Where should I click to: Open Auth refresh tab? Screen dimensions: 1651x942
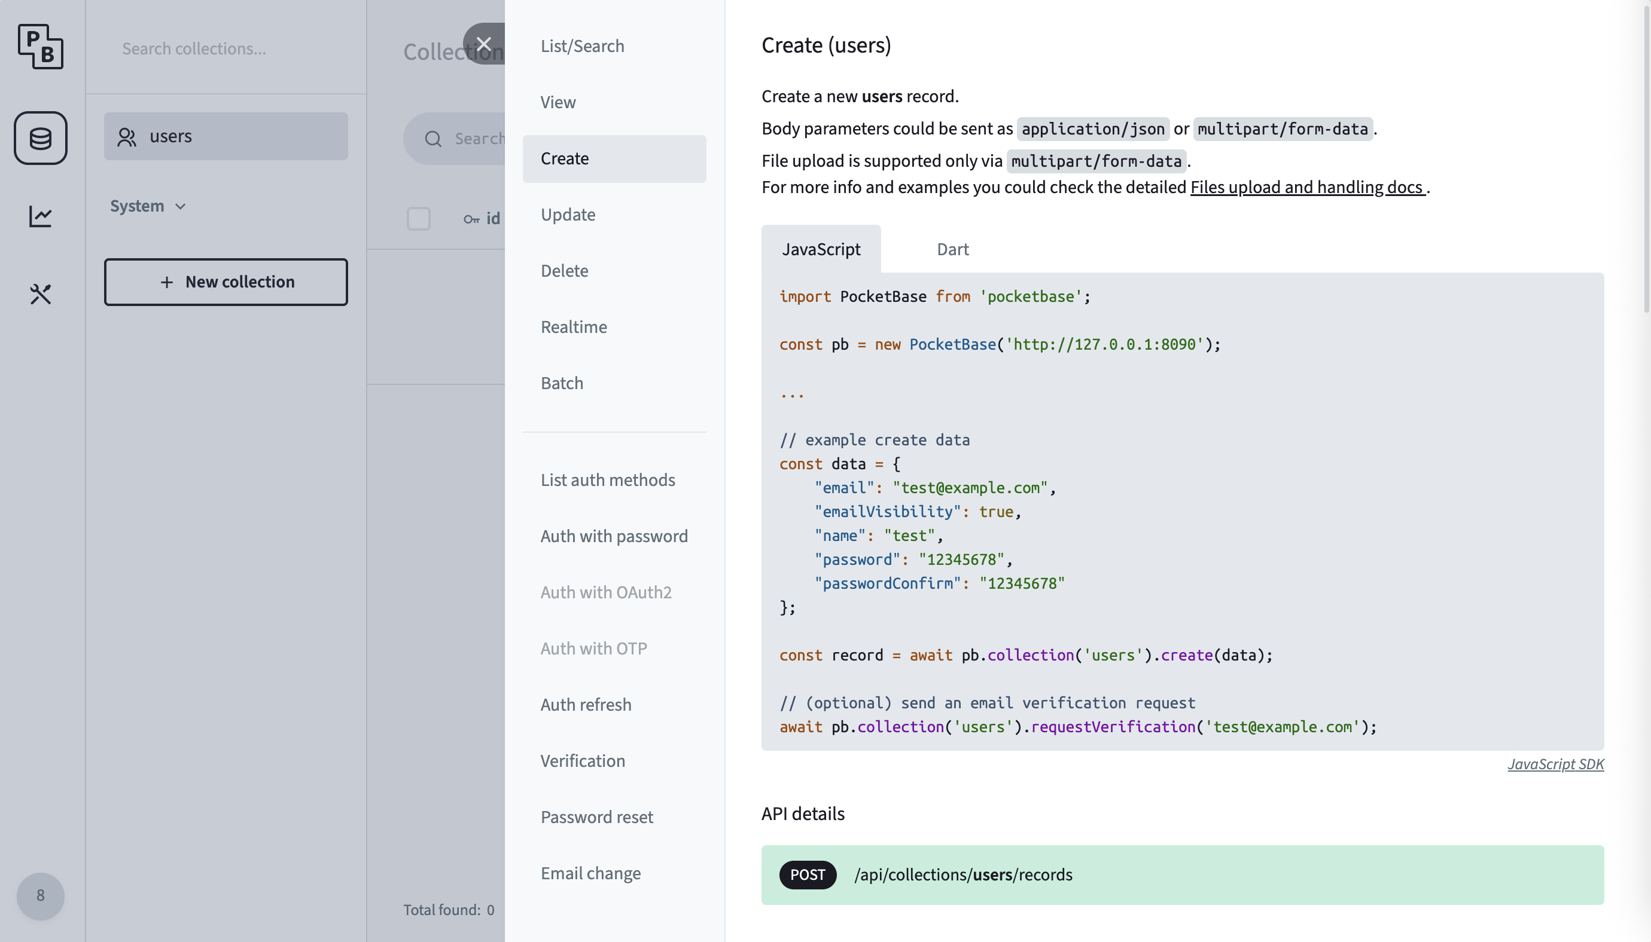(614, 705)
